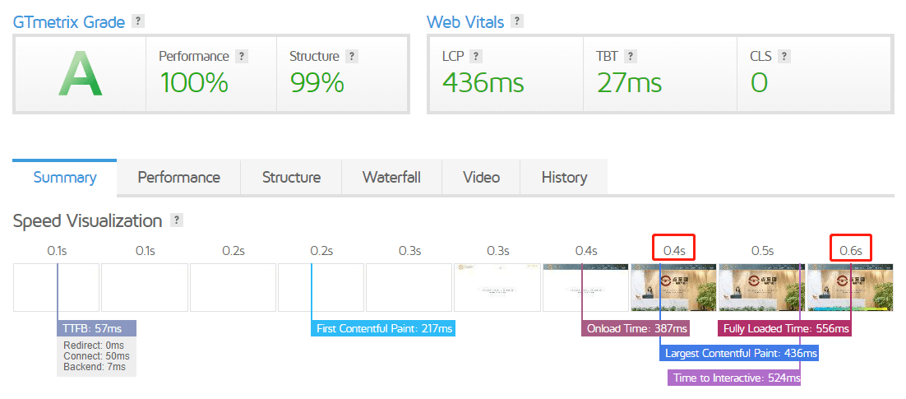
Task: Click help icon next to Web Vitals
Action: pyautogui.click(x=516, y=21)
